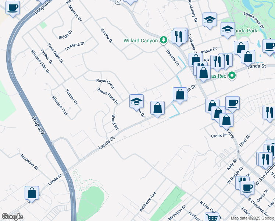Select the restaurant marker beside Willard Canyon

[x=179, y=36]
